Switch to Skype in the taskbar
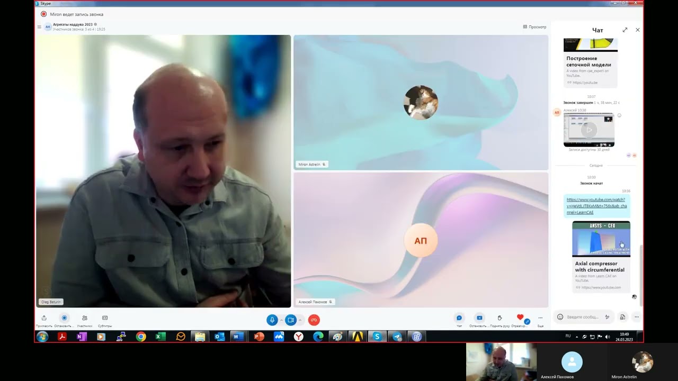 [377, 337]
